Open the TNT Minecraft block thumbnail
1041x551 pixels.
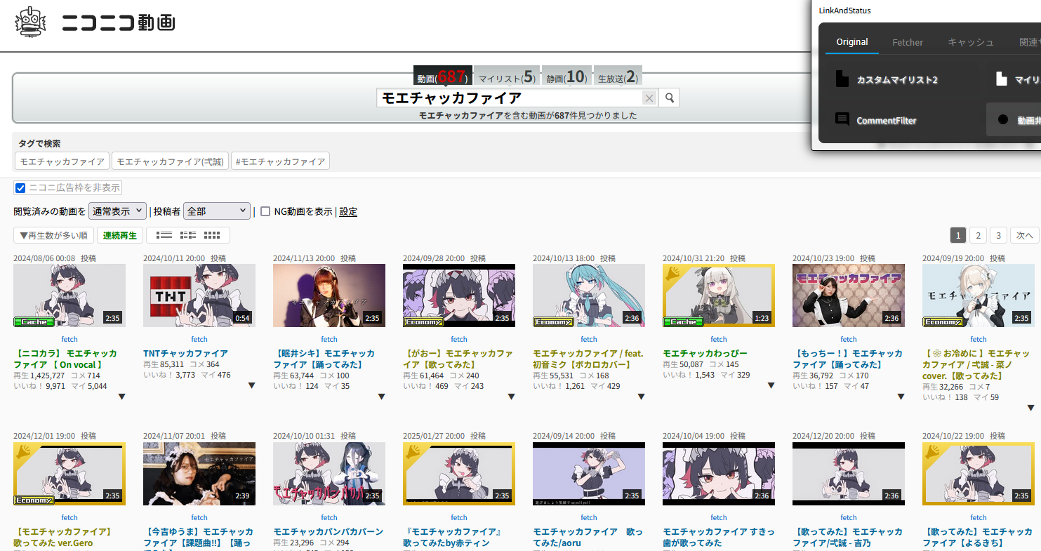tap(199, 296)
